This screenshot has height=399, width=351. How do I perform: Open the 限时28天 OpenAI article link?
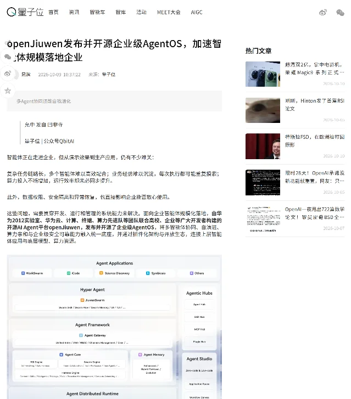click(315, 177)
